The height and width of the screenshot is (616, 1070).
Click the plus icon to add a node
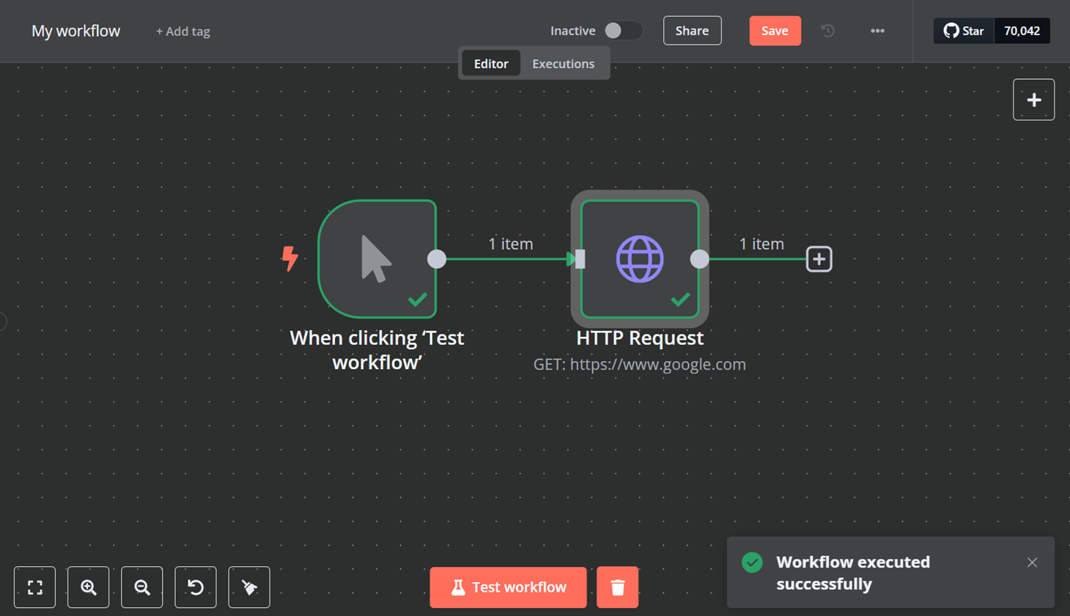pos(1033,99)
